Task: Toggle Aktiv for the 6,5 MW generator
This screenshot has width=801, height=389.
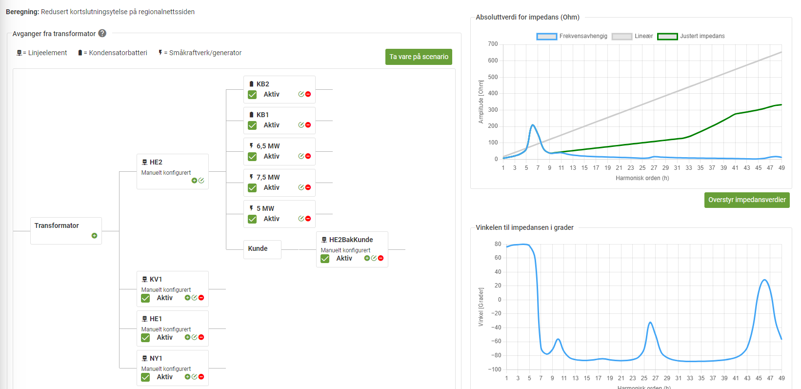Action: pyautogui.click(x=252, y=157)
